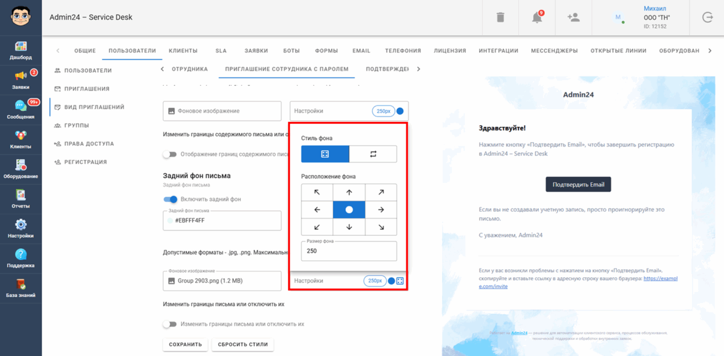Enable Изменить границы письма switch
This screenshot has height=356, width=724.
coord(170,324)
